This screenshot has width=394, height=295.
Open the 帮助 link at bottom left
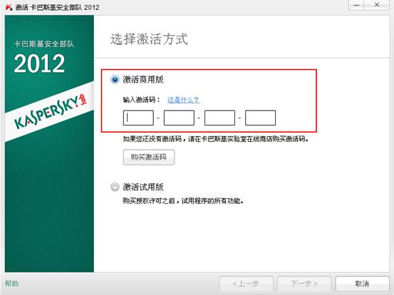(x=11, y=284)
